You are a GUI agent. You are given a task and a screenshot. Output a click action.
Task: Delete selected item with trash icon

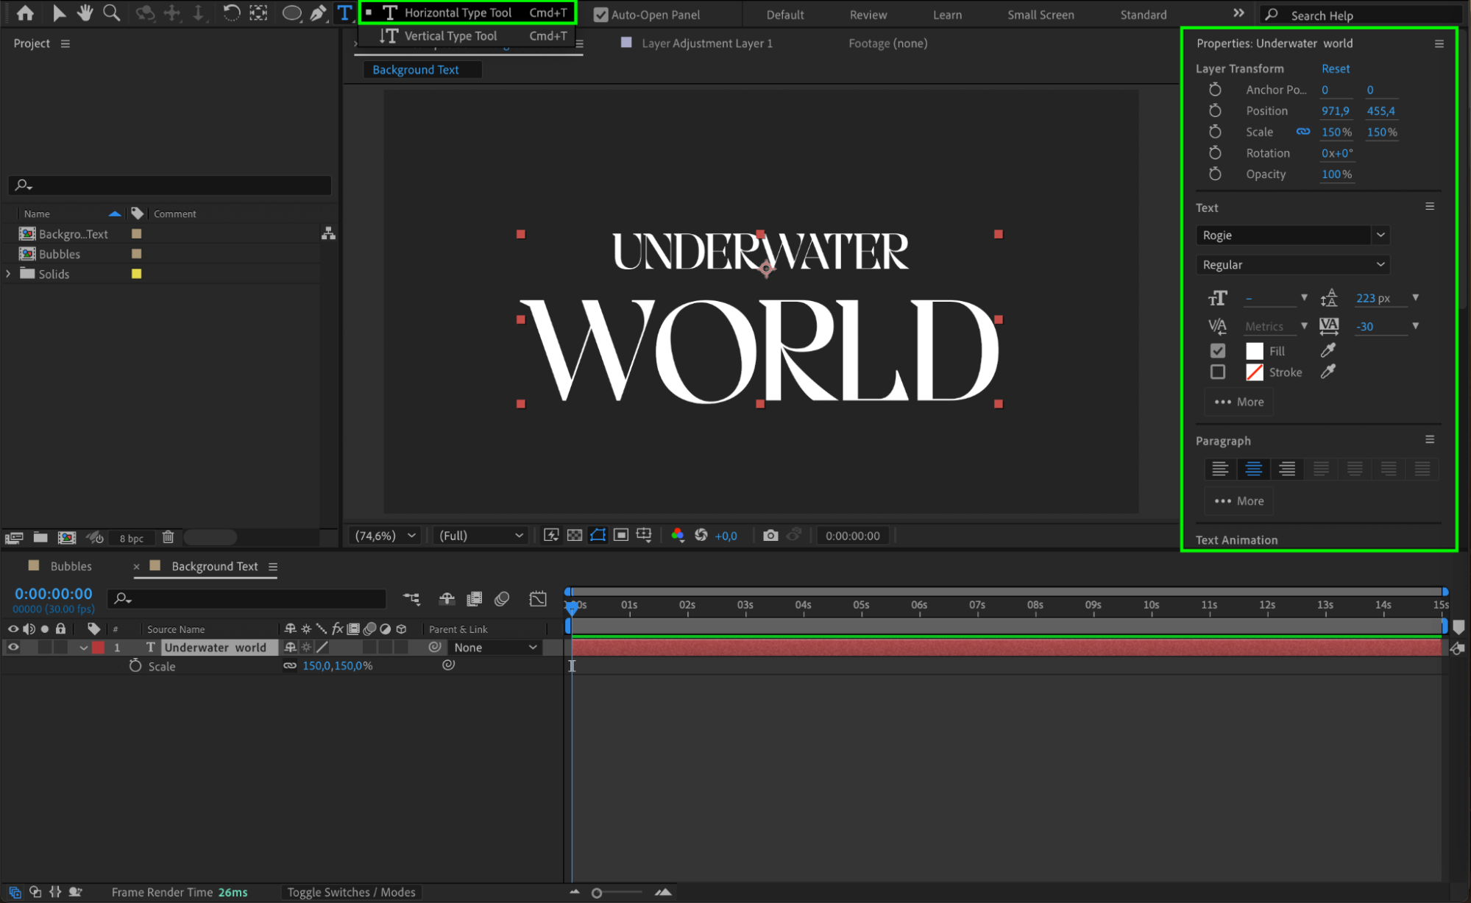pyautogui.click(x=168, y=537)
